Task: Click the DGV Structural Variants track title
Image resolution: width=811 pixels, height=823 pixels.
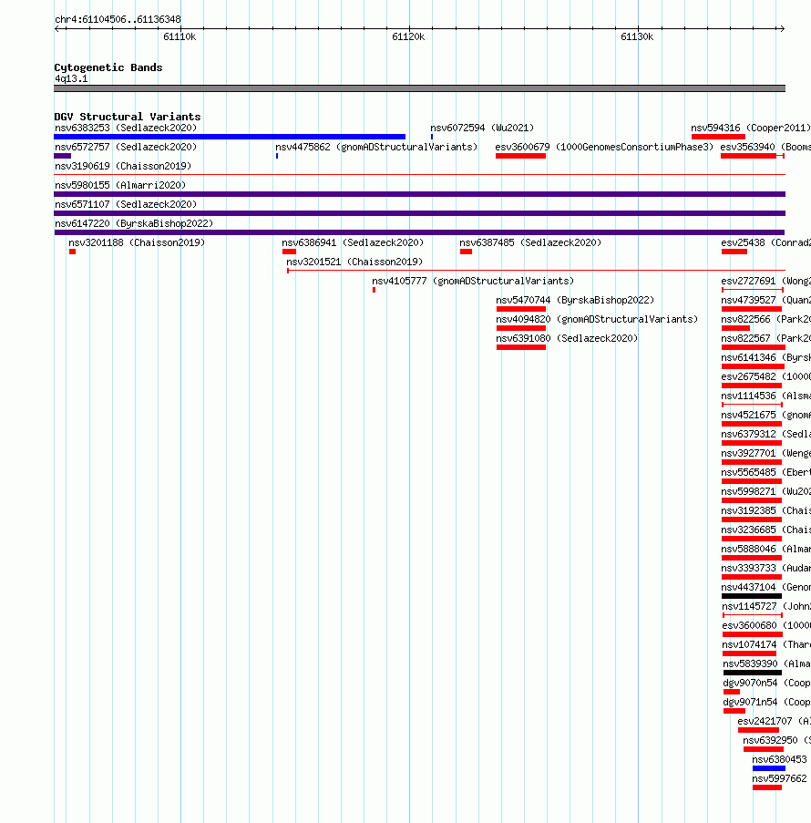Action: tap(128, 117)
